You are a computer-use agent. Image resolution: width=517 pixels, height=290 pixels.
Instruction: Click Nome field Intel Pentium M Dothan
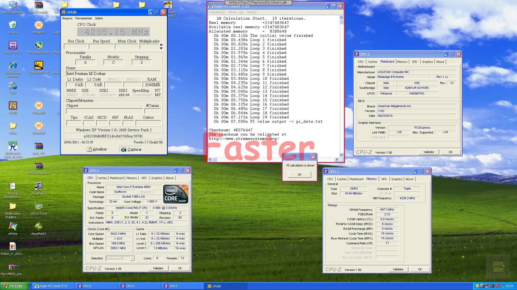113,74
